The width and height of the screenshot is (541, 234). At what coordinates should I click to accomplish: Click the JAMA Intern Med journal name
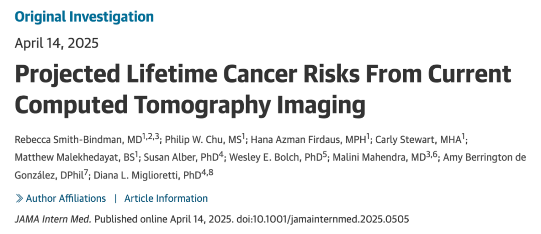point(53,219)
